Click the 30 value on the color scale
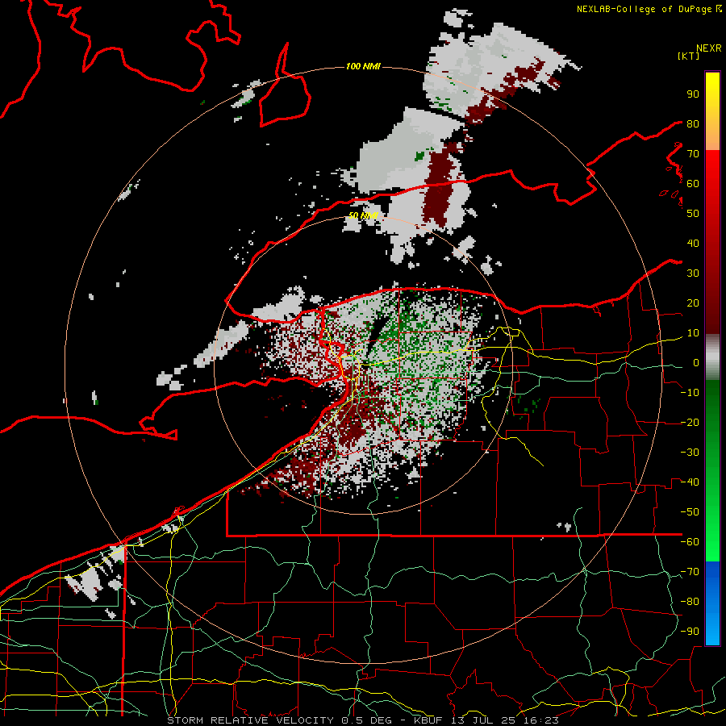 [693, 273]
